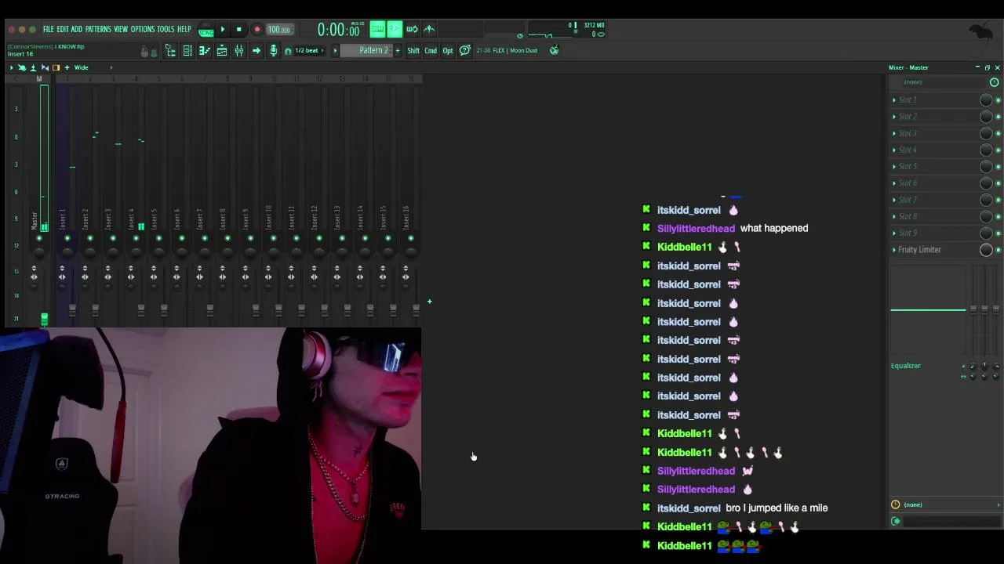Click the 0:00:00 time display
1004x564 pixels.
pyautogui.click(x=338, y=30)
